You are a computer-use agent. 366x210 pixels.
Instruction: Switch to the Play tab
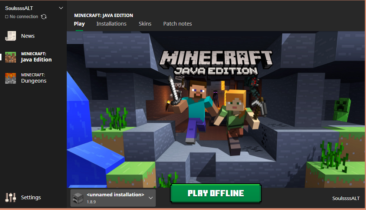coord(79,24)
